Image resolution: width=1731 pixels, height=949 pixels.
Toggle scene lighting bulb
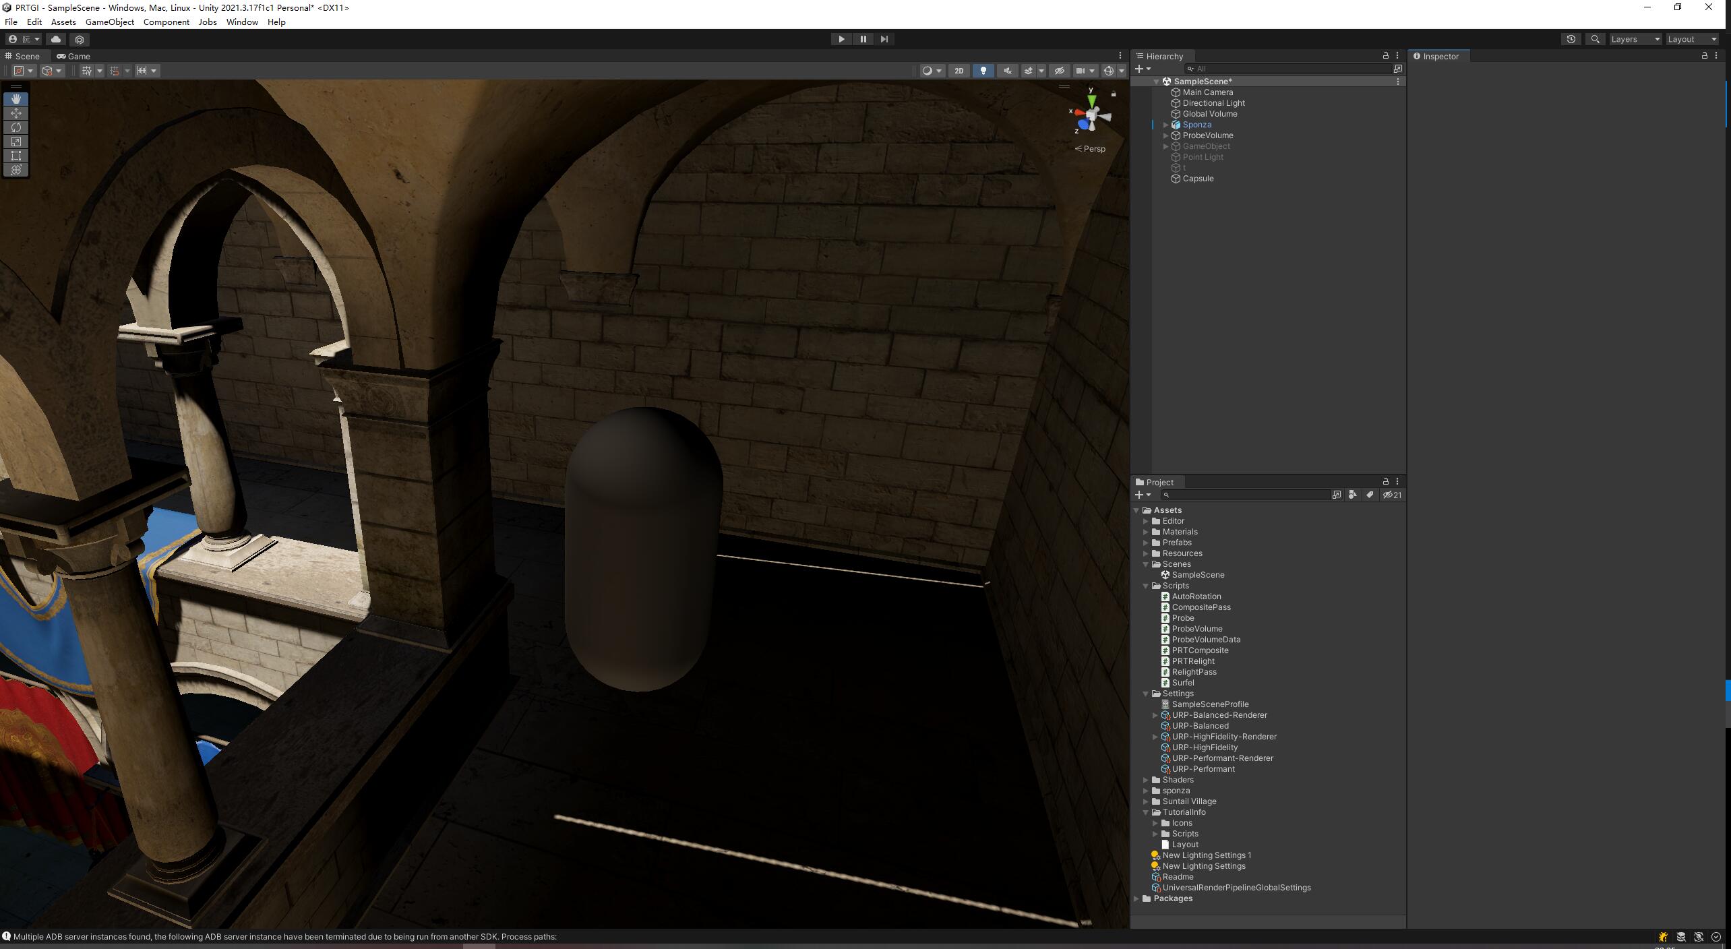click(983, 71)
